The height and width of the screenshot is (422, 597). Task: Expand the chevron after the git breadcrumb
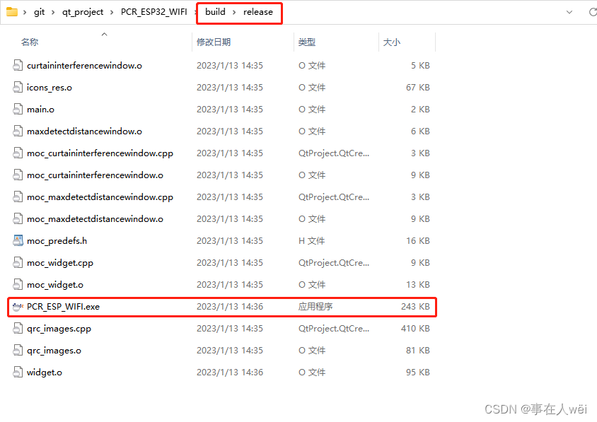tap(53, 12)
